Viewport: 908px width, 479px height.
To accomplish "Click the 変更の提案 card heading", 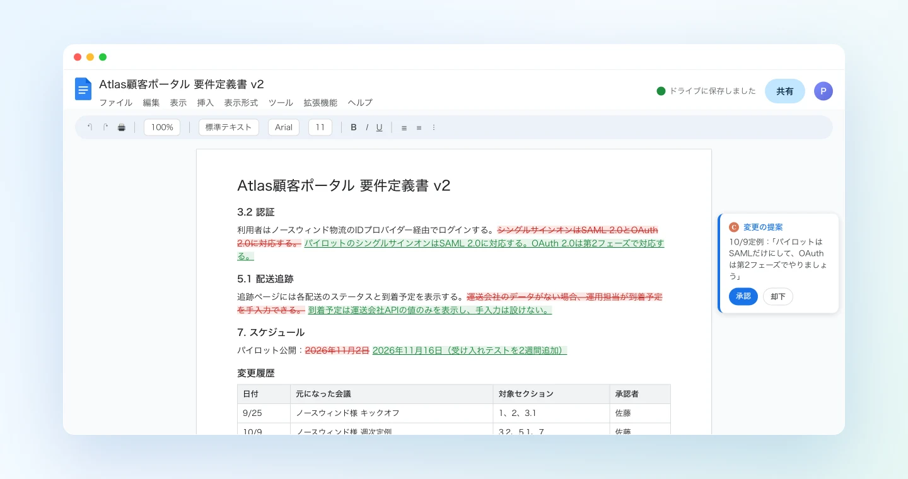I will (x=763, y=227).
